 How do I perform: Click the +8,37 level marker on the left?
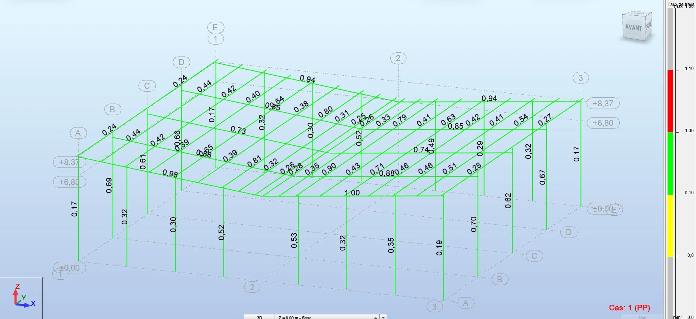69,162
